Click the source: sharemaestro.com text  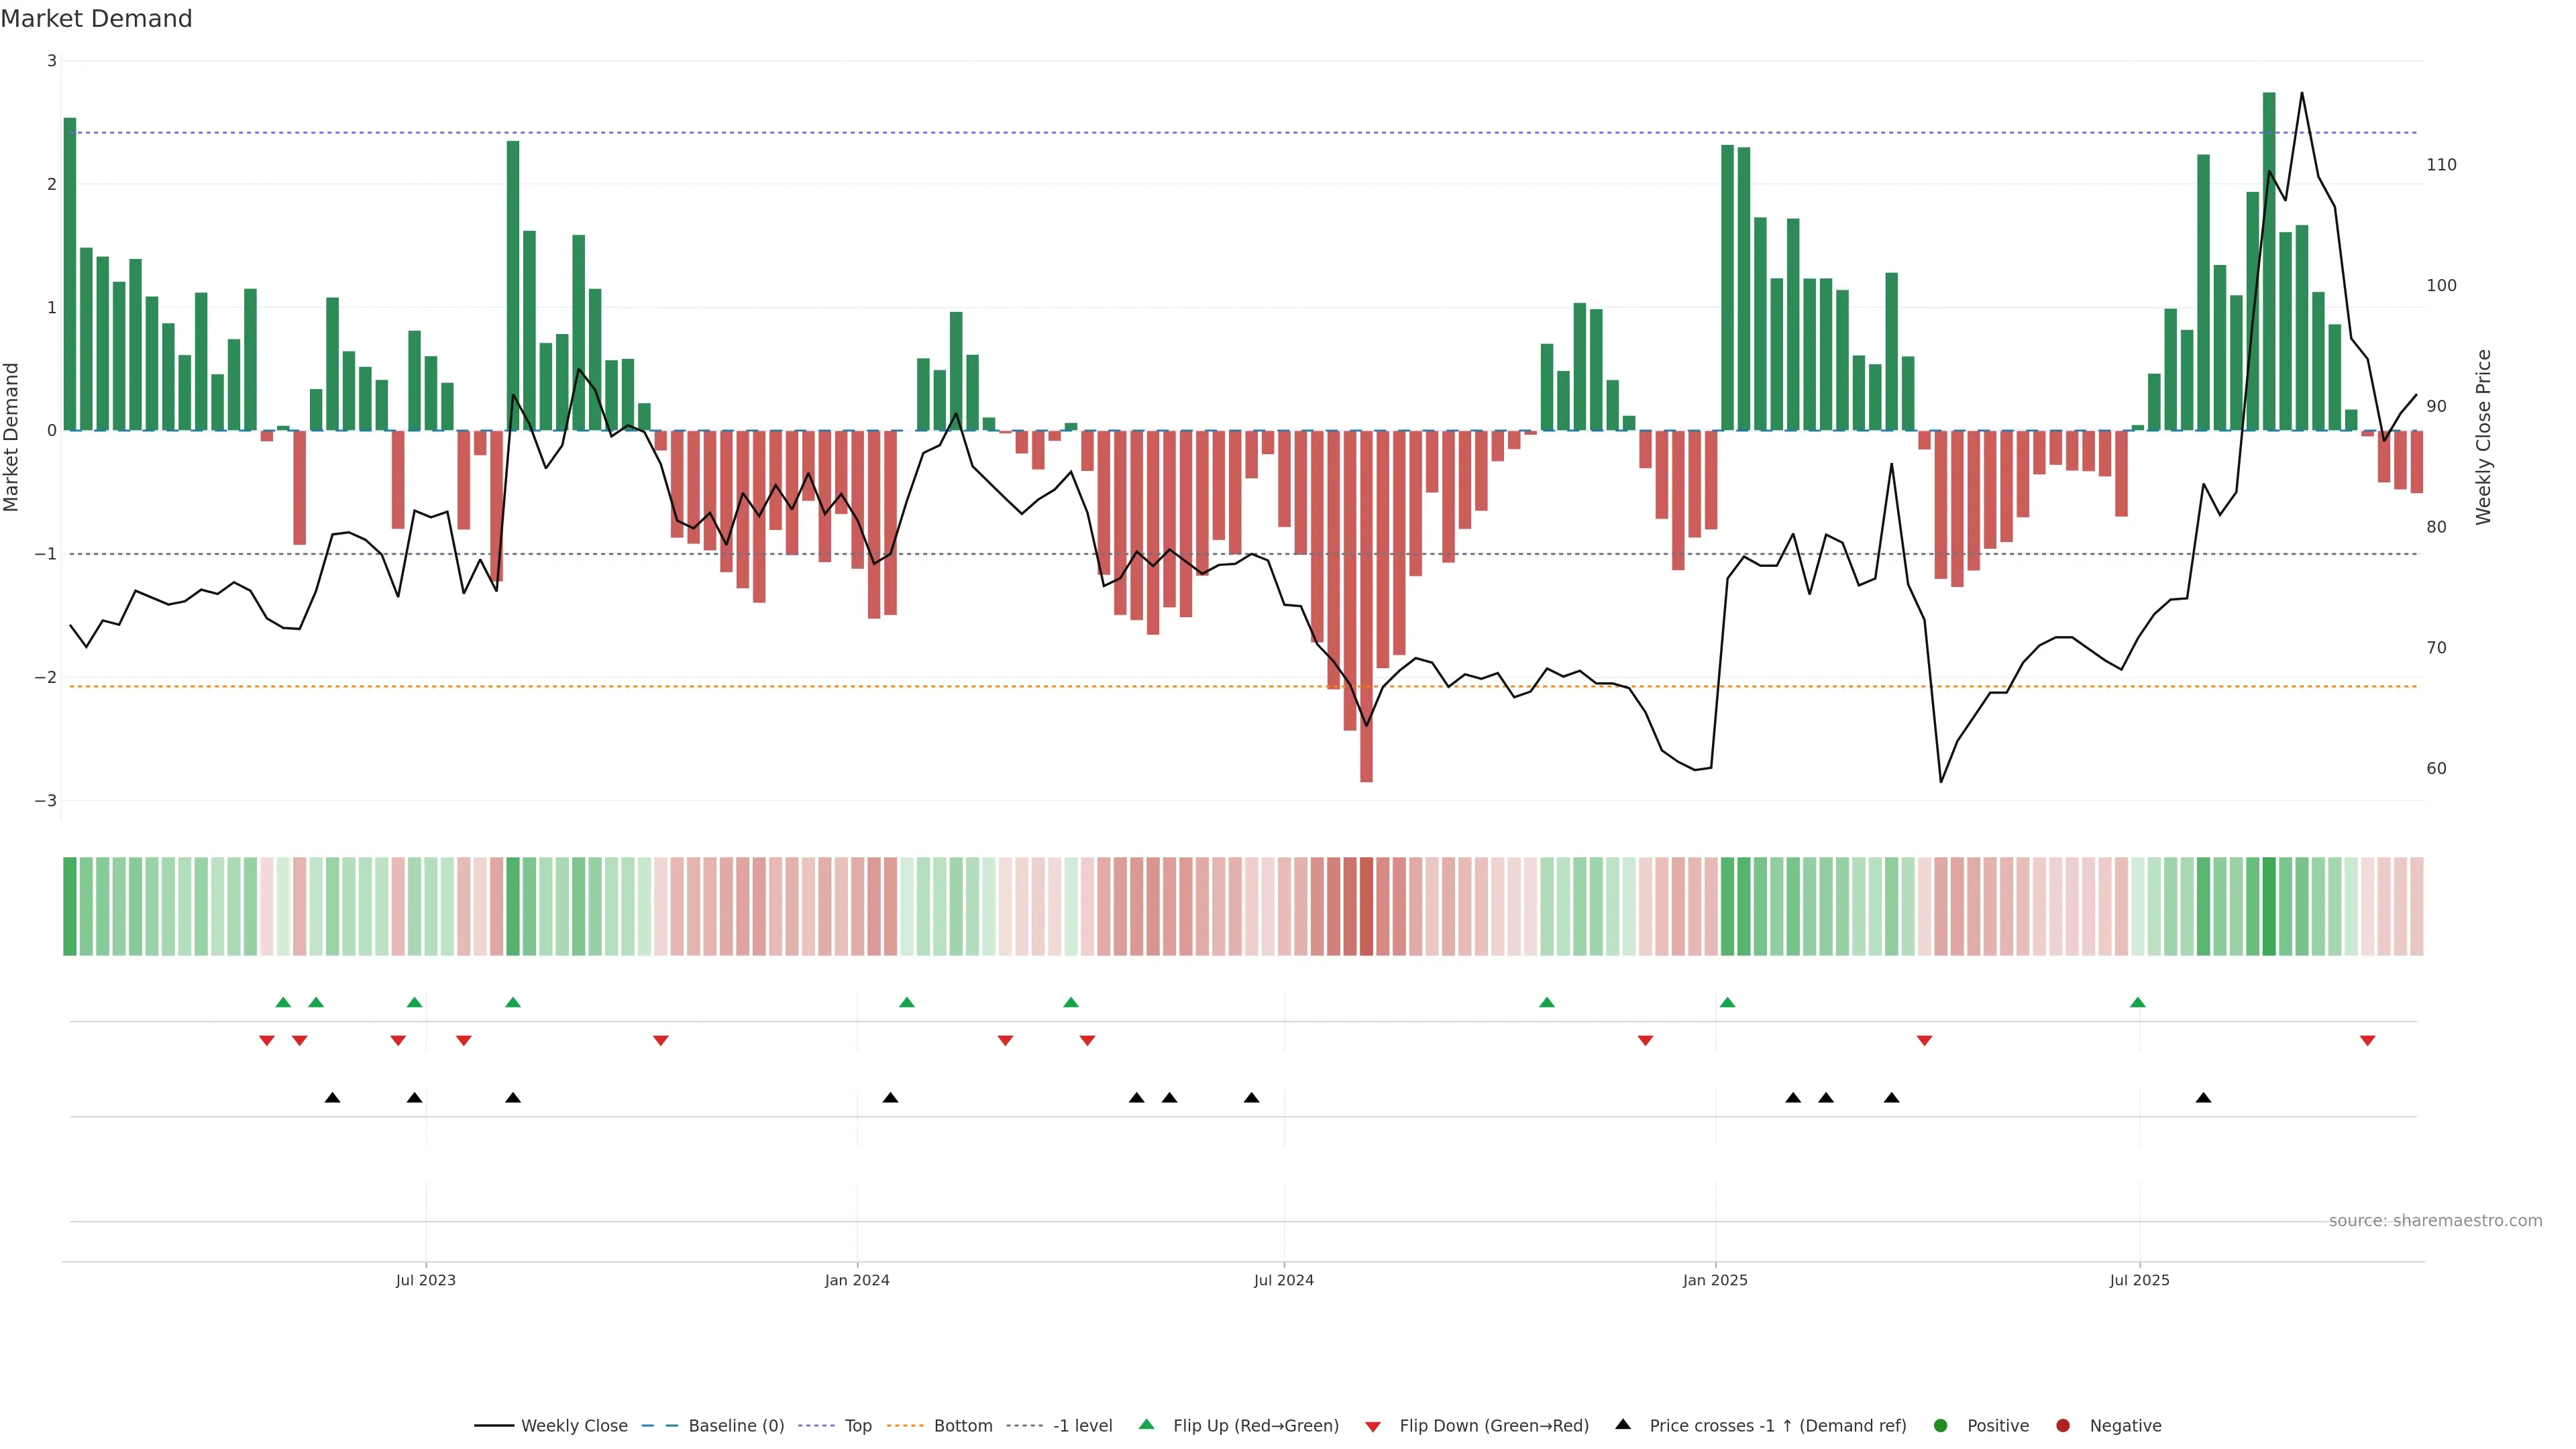pyautogui.click(x=2435, y=1220)
